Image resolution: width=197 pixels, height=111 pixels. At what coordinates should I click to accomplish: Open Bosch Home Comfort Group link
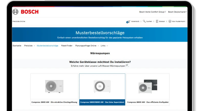click(x=152, y=12)
